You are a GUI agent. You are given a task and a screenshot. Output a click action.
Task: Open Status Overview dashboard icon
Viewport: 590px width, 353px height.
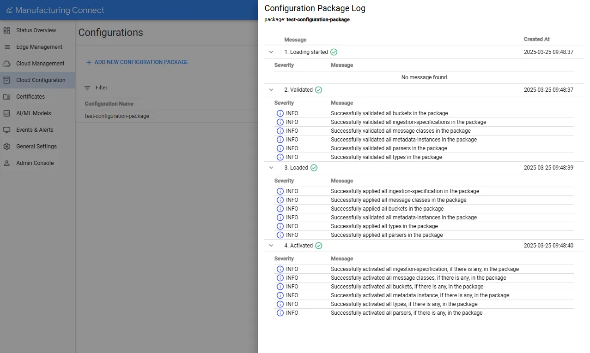6,30
